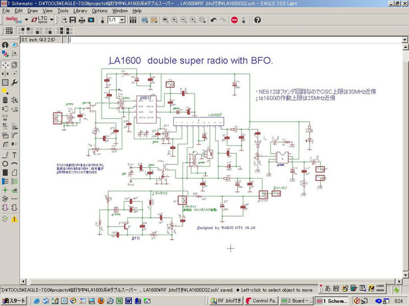The height and width of the screenshot is (306, 409).
Task: Expand the LTC spice dropdown arrow
Action: pyautogui.click(x=52, y=20)
